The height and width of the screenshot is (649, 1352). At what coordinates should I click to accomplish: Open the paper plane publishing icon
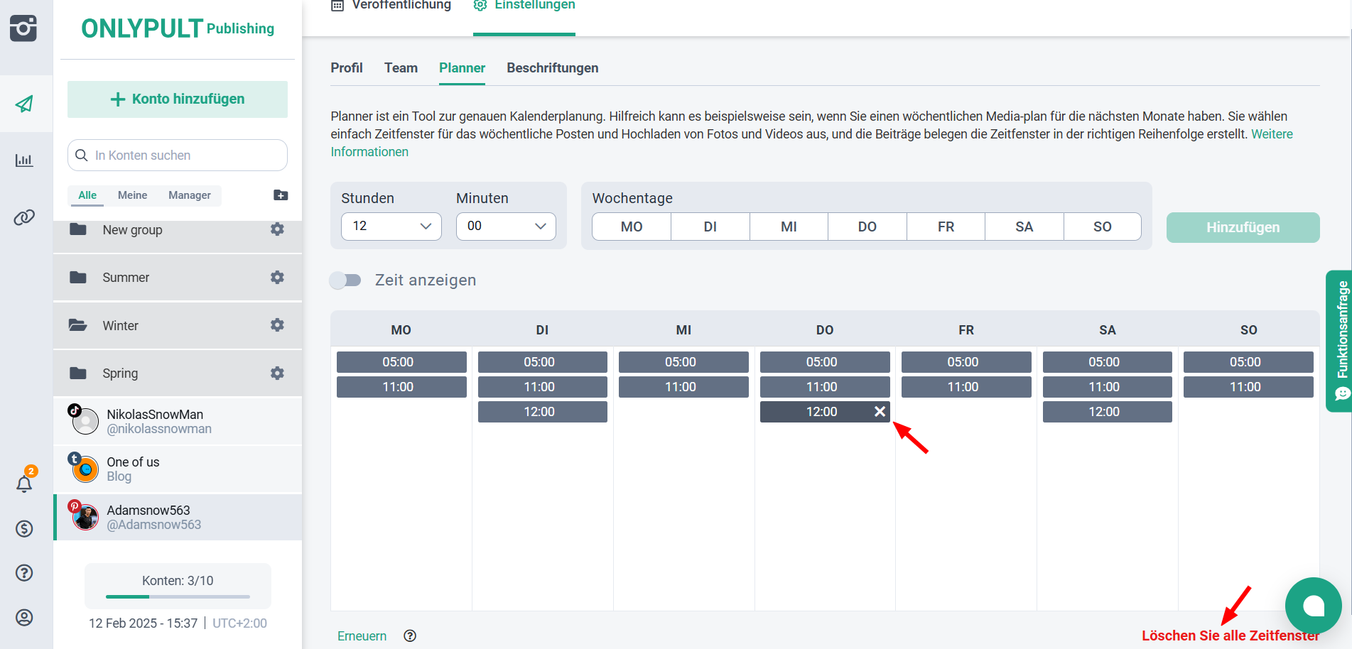[25, 104]
